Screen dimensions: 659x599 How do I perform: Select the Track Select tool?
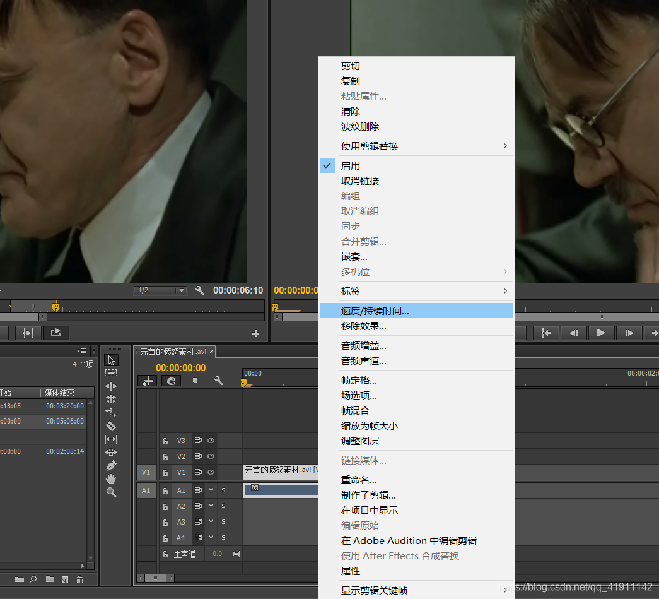[112, 372]
